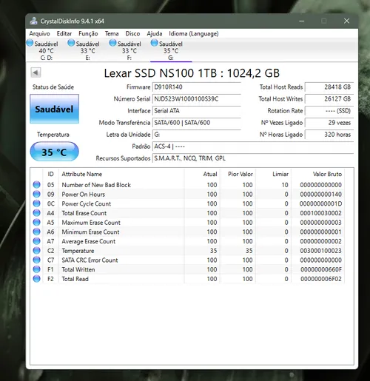Select the Total Erase Count attribute name

pos(84,213)
